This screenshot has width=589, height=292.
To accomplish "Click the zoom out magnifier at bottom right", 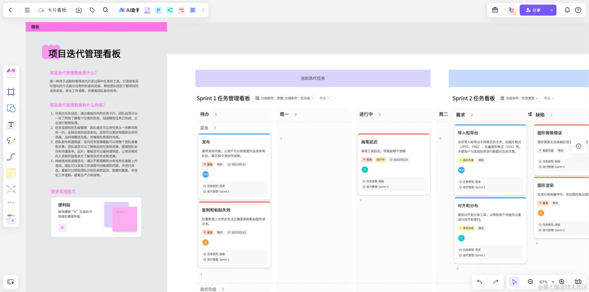I will coord(530,282).
